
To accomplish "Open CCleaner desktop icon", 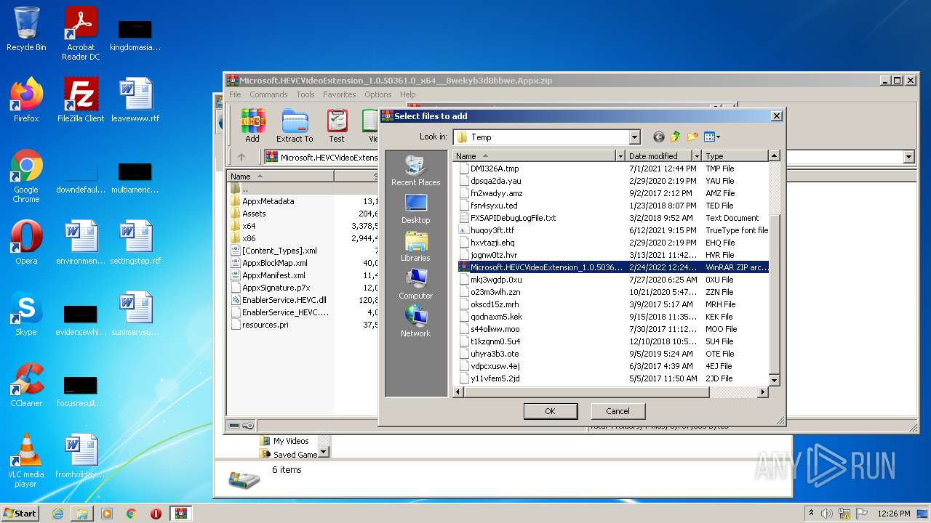I will [x=26, y=385].
